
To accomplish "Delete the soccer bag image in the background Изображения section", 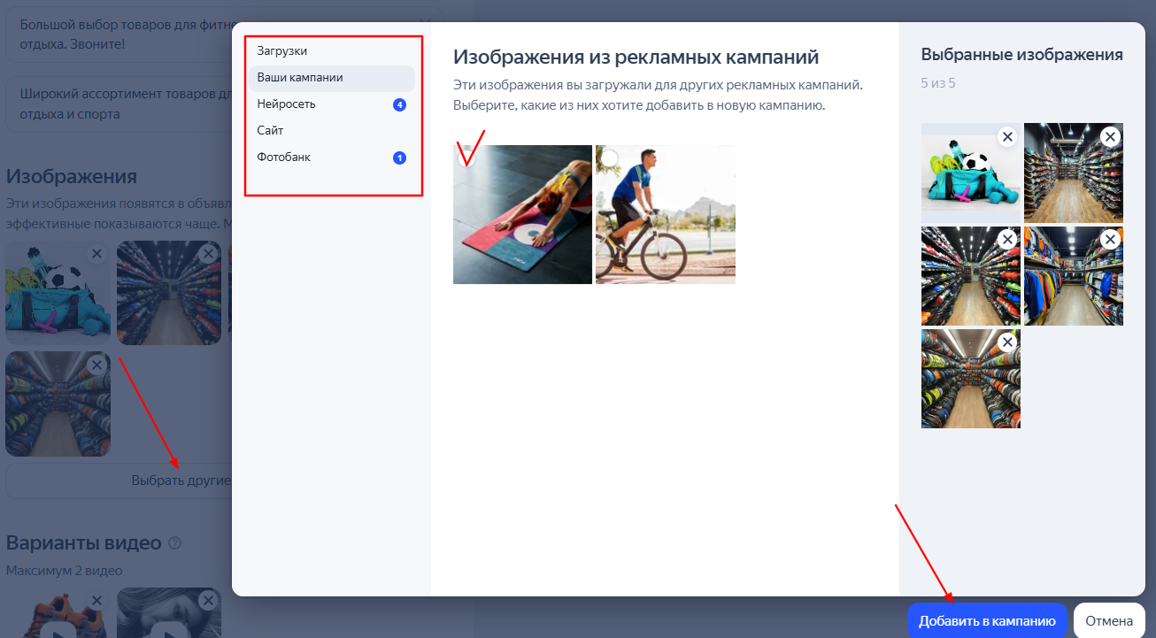I will [x=97, y=254].
